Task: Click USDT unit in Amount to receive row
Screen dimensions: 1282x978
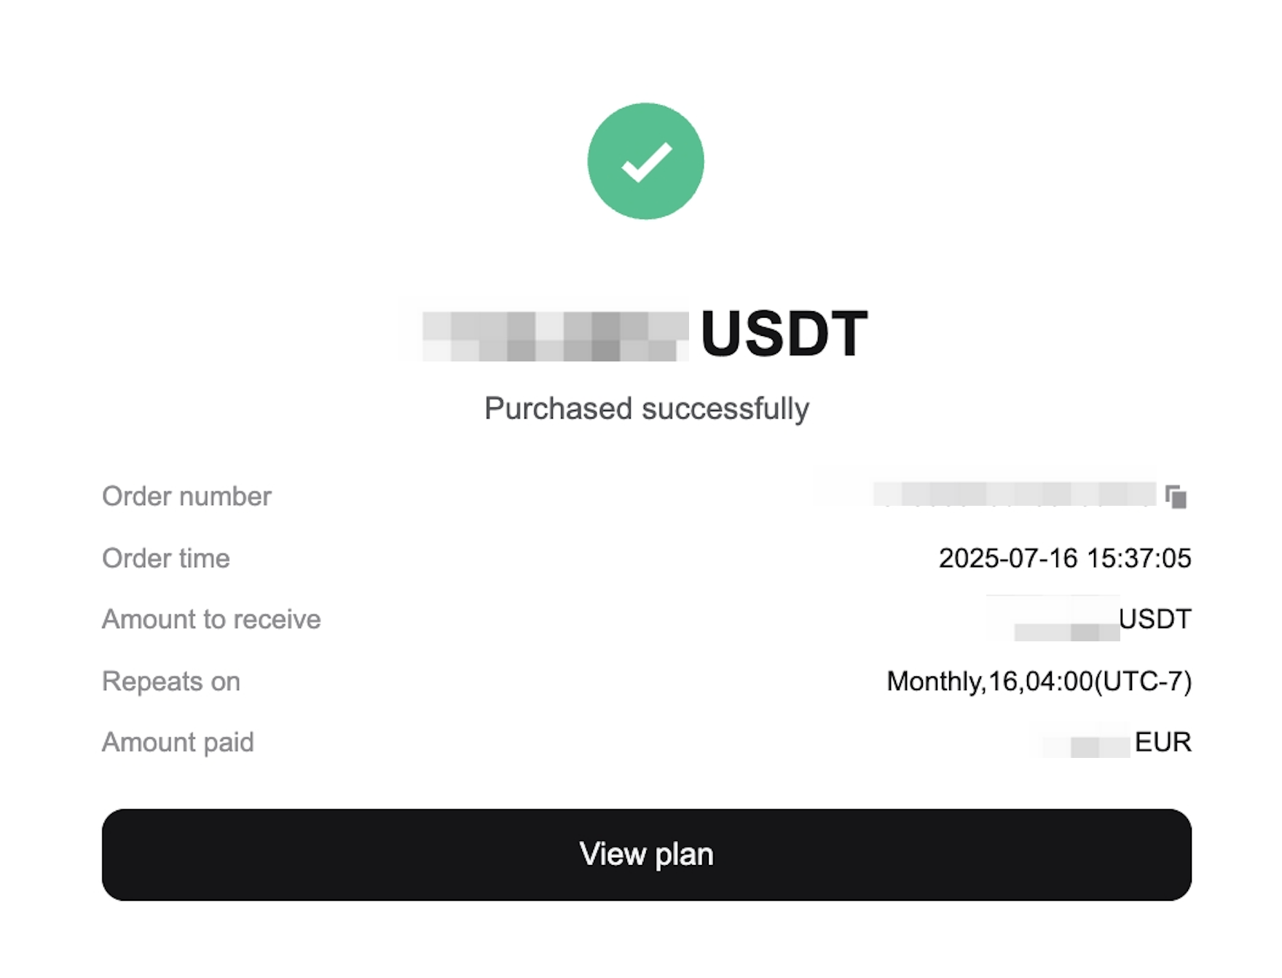Action: [x=1155, y=619]
